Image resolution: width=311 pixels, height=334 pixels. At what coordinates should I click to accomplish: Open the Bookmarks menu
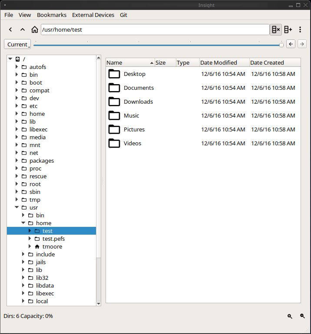coord(52,15)
